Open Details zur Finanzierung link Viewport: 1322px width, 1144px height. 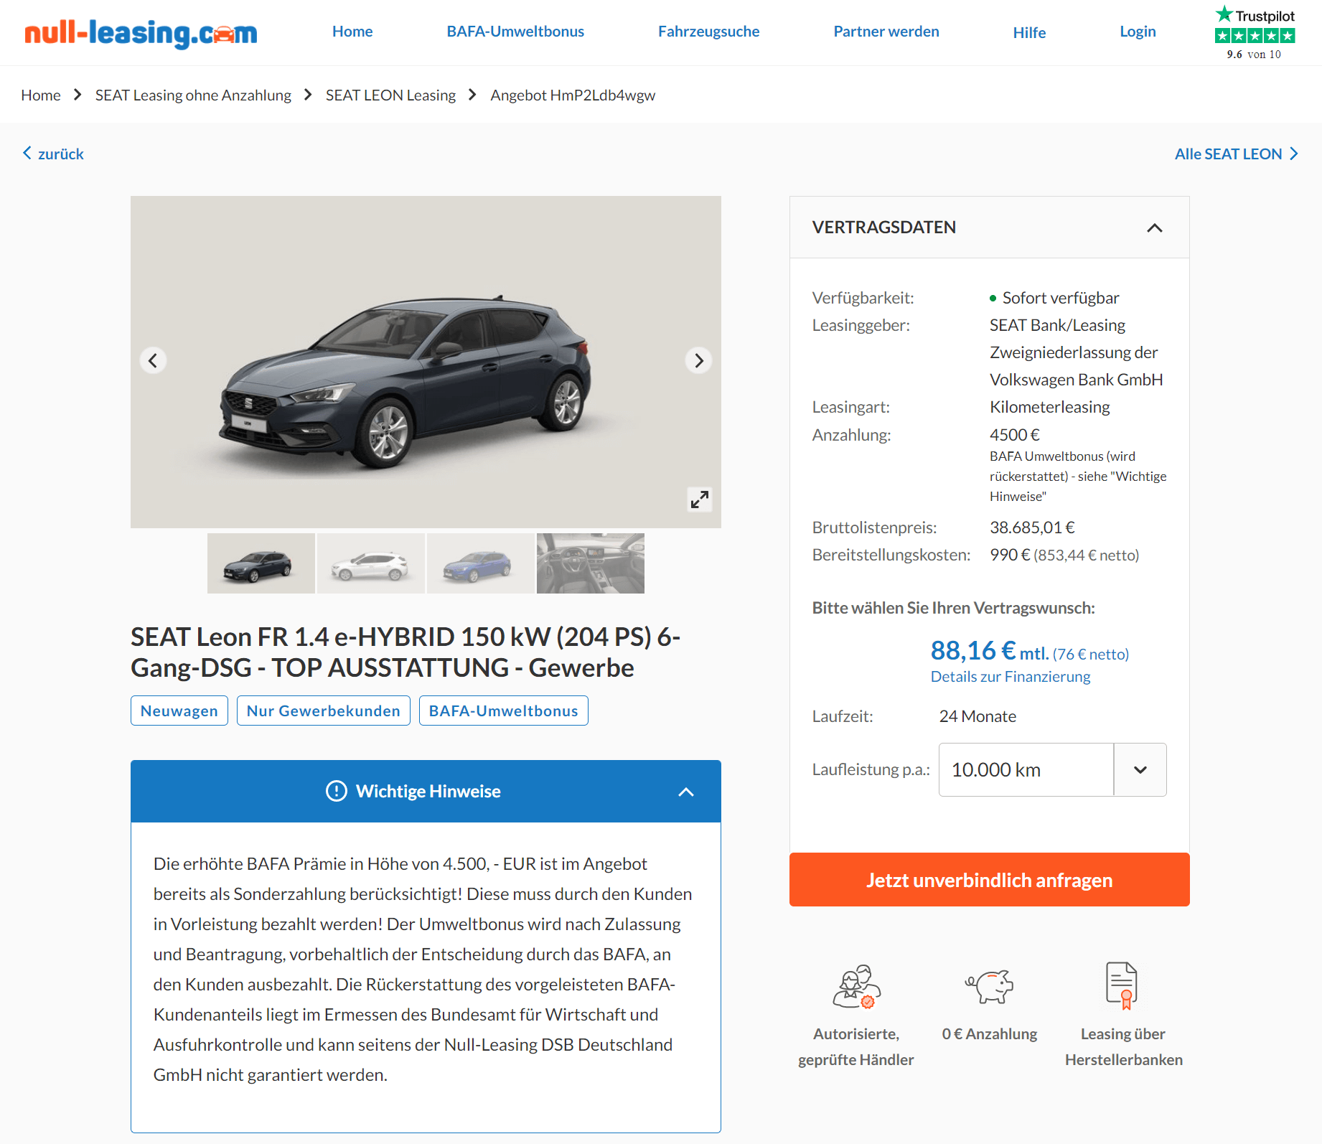(1010, 677)
